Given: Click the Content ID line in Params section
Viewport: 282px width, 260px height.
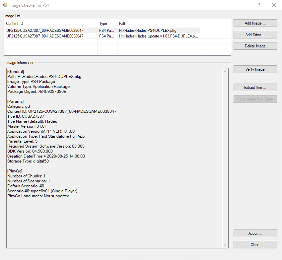Looking at the screenshot, I should (62, 111).
